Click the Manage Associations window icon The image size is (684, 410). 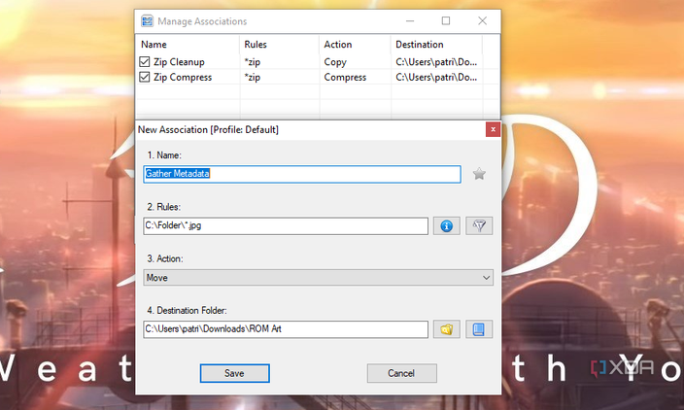pyautogui.click(x=147, y=21)
